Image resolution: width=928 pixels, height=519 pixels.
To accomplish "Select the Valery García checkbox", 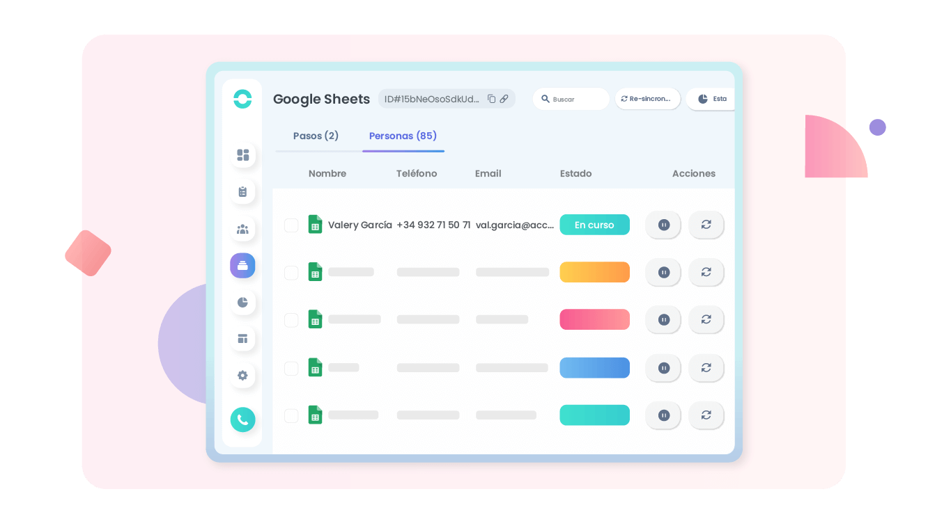I will (291, 225).
